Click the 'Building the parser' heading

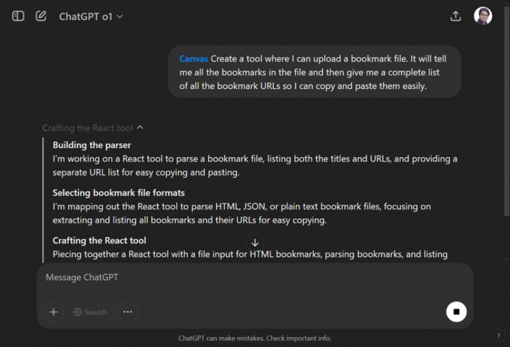tap(91, 146)
